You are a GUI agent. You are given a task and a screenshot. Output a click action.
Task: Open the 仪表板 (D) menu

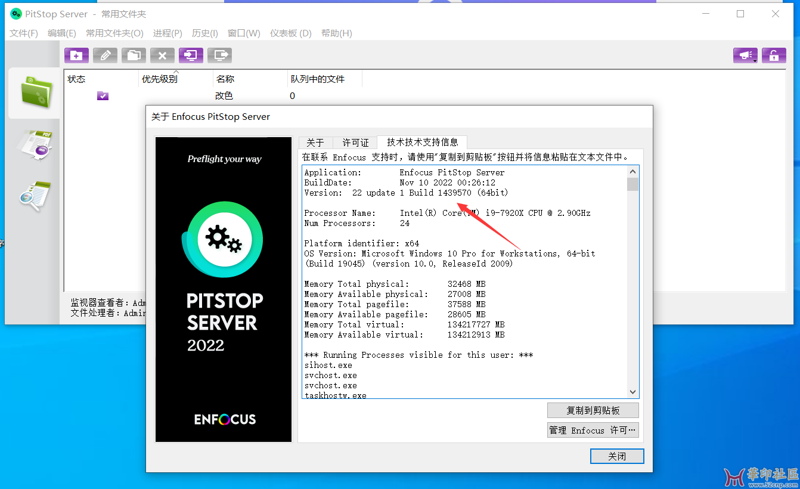(x=290, y=33)
